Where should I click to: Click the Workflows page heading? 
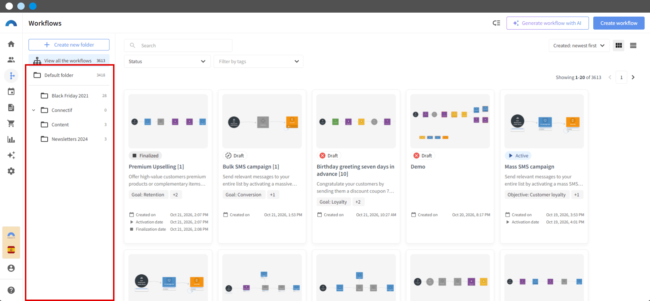tap(45, 23)
